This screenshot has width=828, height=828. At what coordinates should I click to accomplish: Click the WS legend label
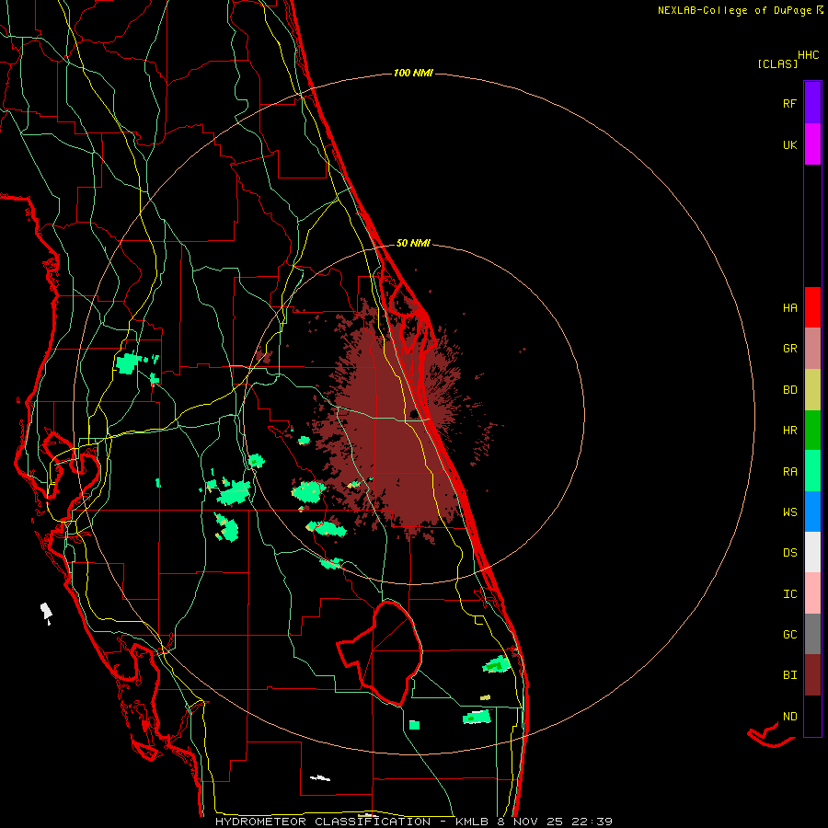click(789, 512)
